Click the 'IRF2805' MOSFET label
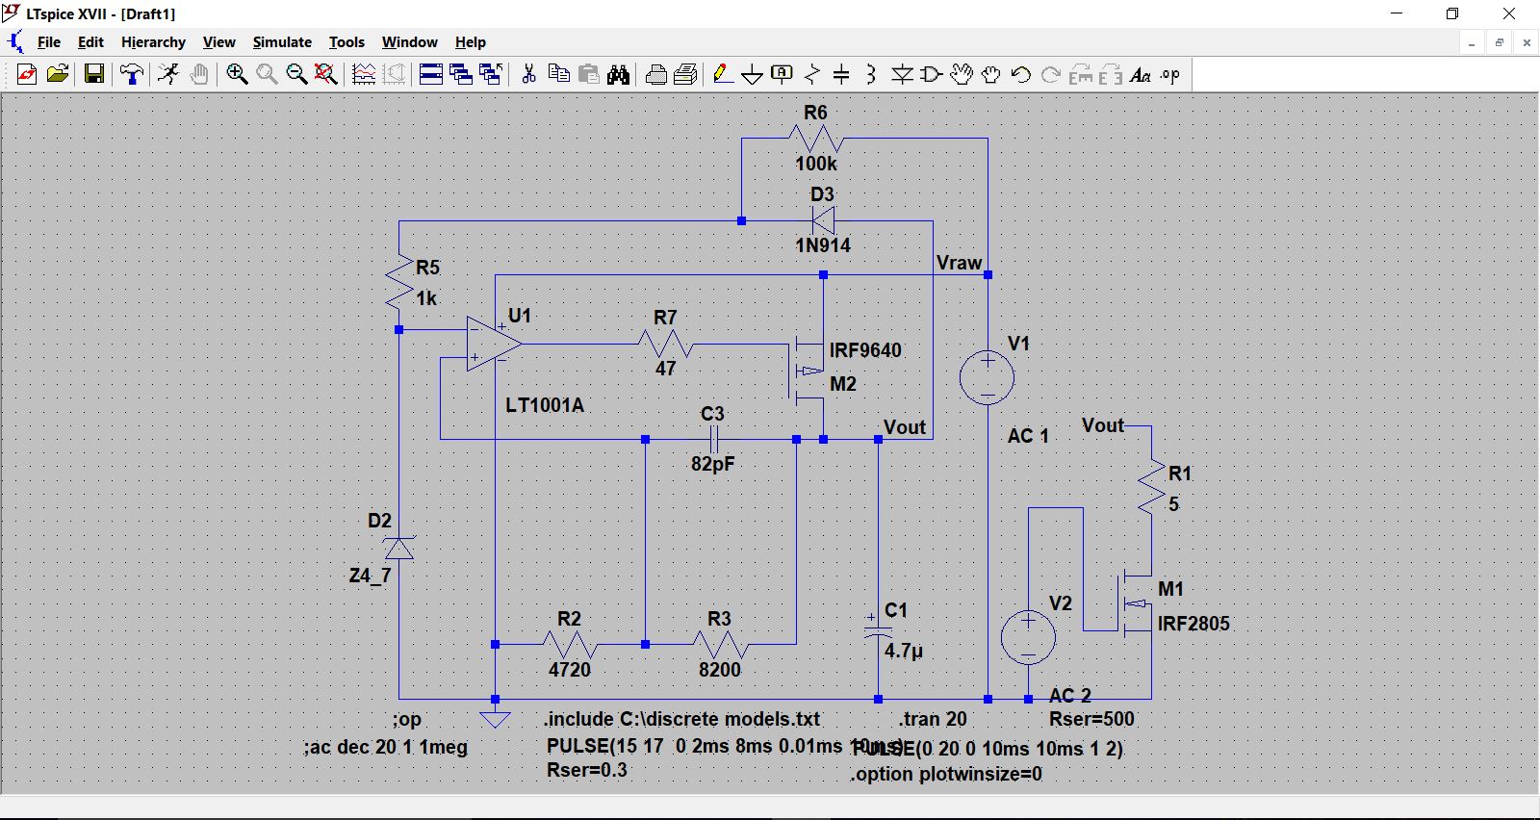Image resolution: width=1540 pixels, height=820 pixels. (x=1193, y=624)
